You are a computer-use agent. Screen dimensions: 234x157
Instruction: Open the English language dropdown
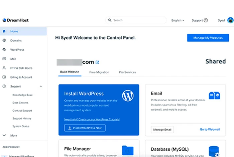(178, 20)
